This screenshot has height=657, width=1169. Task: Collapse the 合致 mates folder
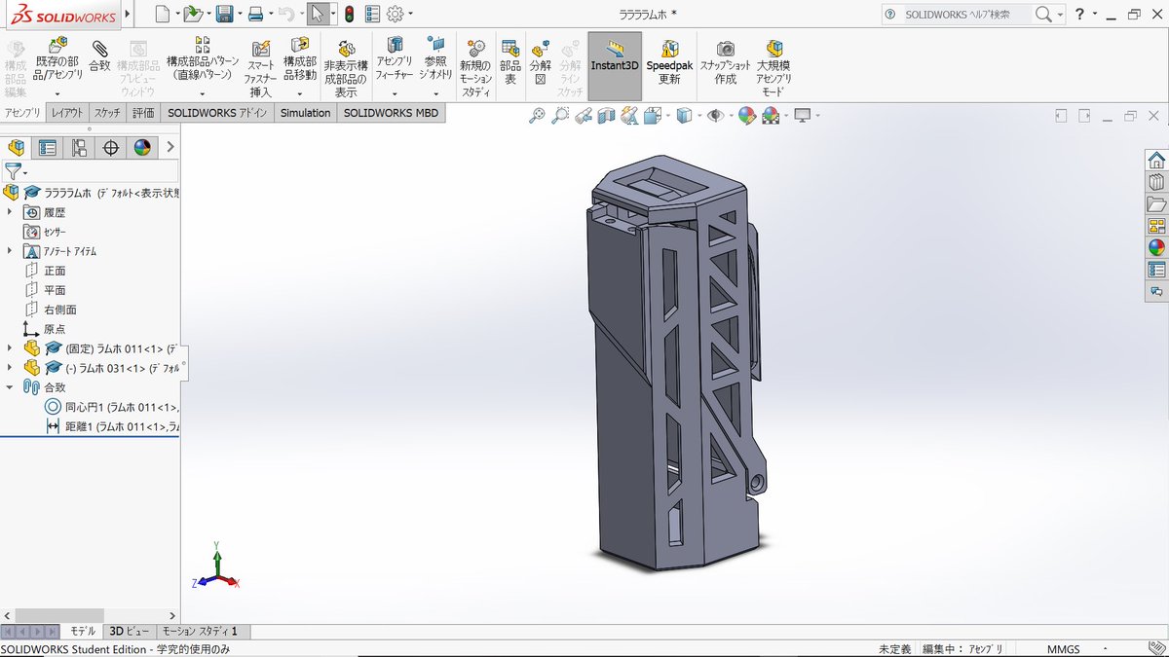click(10, 386)
